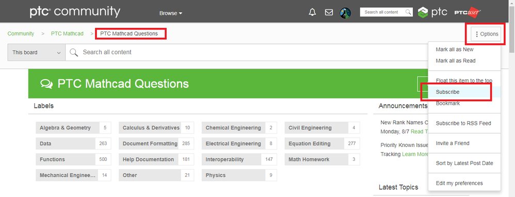
Task: Click the Search all content board field
Action: pos(246,52)
